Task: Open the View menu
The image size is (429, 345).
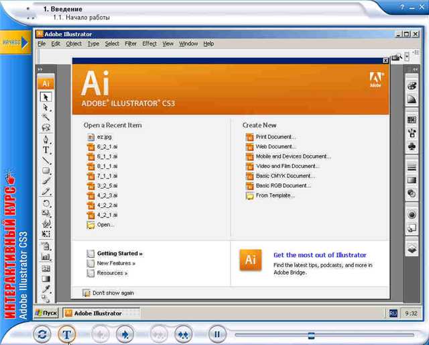Action: click(x=168, y=44)
